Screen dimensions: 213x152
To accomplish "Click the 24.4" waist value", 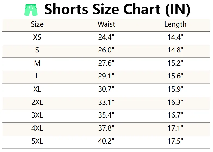I will click(x=106, y=37).
